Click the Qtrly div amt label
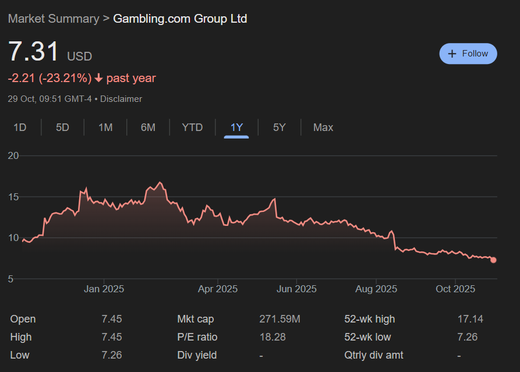The width and height of the screenshot is (520, 372). click(x=374, y=355)
